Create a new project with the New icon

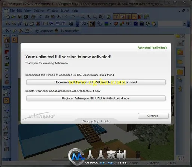point(8,16)
